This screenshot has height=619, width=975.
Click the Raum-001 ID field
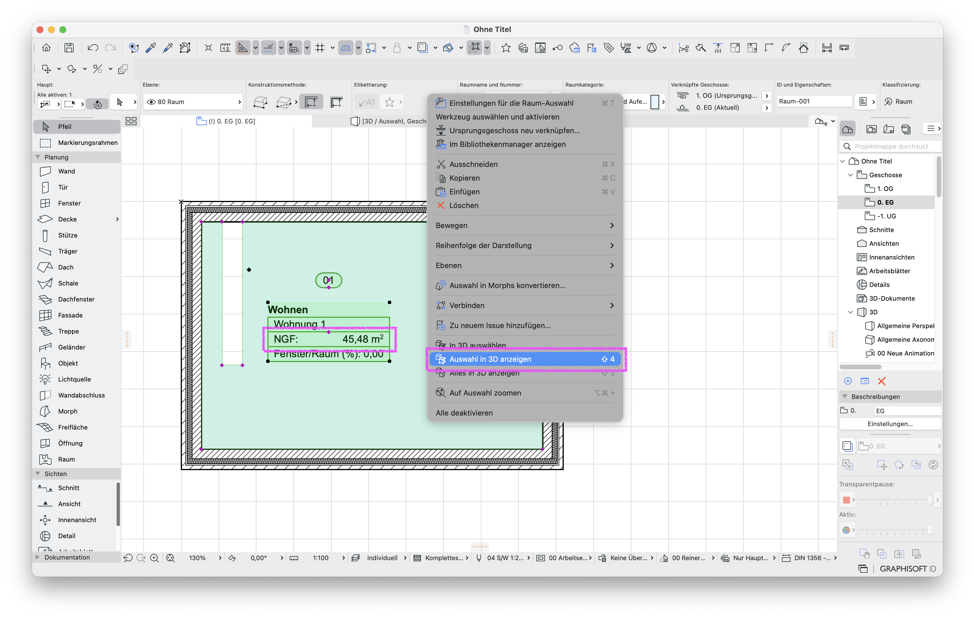click(814, 102)
